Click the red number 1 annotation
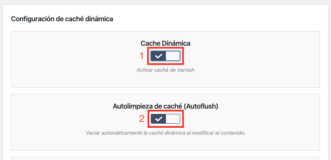This screenshot has width=331, height=160. pos(142,56)
